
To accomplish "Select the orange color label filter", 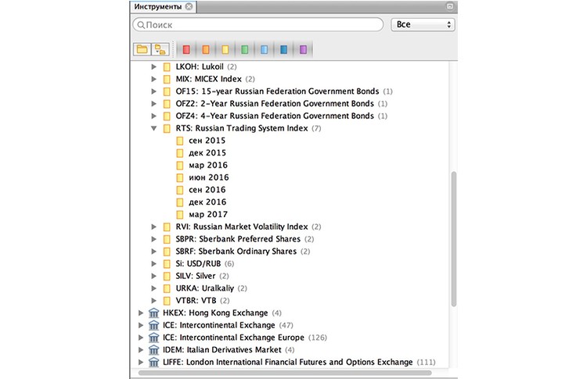I will pos(206,49).
